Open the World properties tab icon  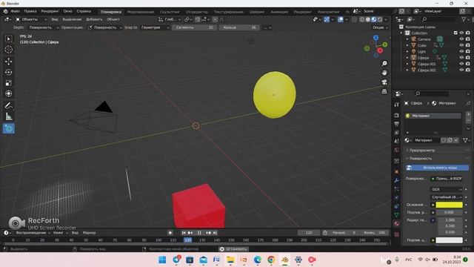point(397,150)
